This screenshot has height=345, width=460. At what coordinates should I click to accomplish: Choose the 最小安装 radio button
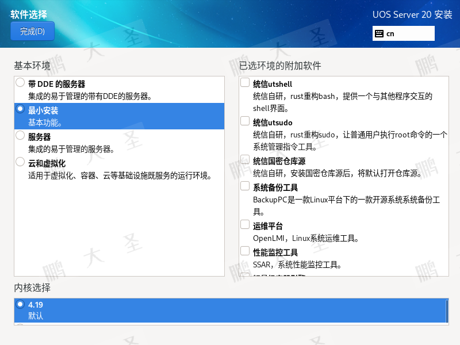point(20,109)
